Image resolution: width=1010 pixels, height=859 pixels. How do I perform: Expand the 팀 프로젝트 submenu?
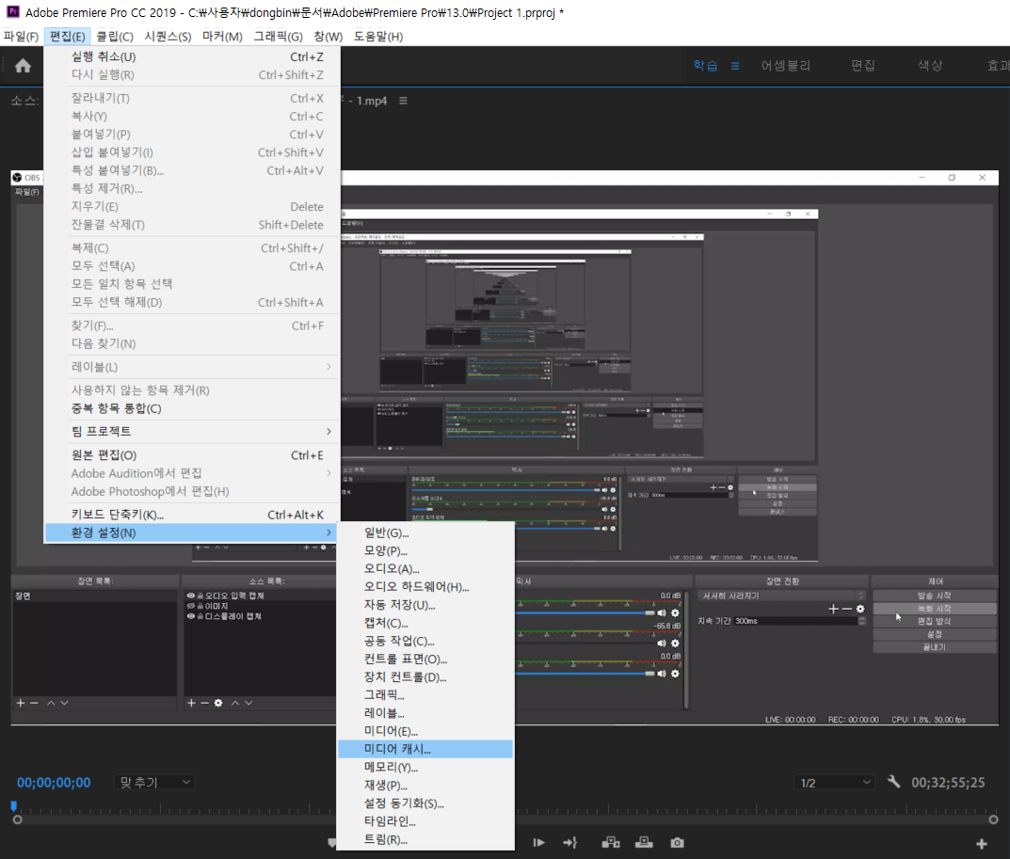[193, 432]
